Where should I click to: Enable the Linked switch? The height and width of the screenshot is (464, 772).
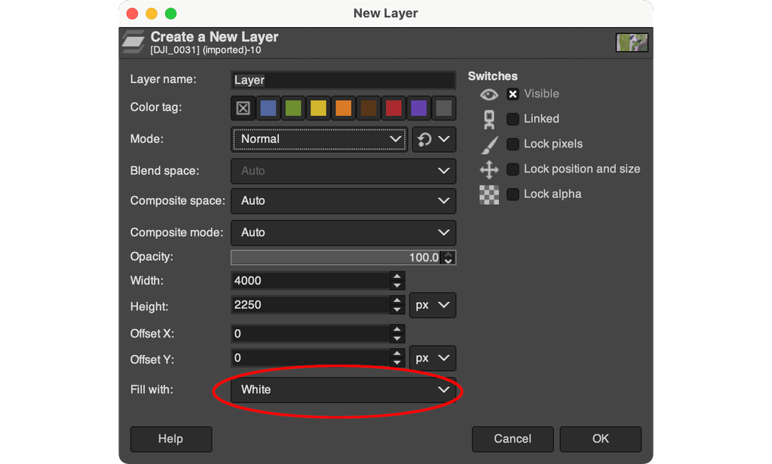512,118
